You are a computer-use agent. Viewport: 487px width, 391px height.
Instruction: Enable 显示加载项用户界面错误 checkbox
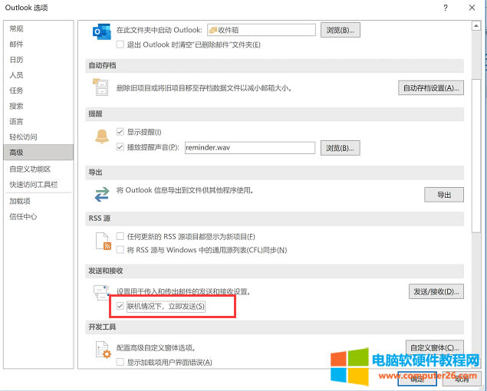pos(120,362)
